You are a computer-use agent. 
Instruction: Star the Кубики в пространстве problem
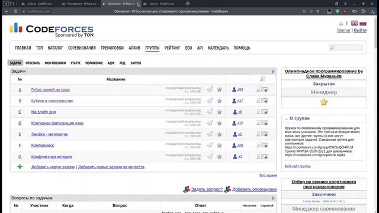coord(219,101)
